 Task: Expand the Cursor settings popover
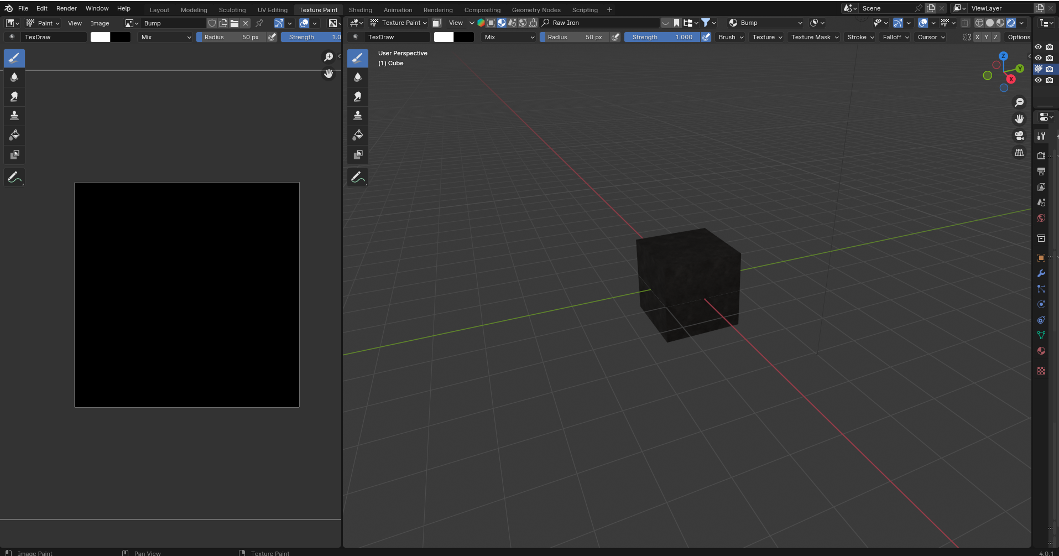pyautogui.click(x=931, y=37)
